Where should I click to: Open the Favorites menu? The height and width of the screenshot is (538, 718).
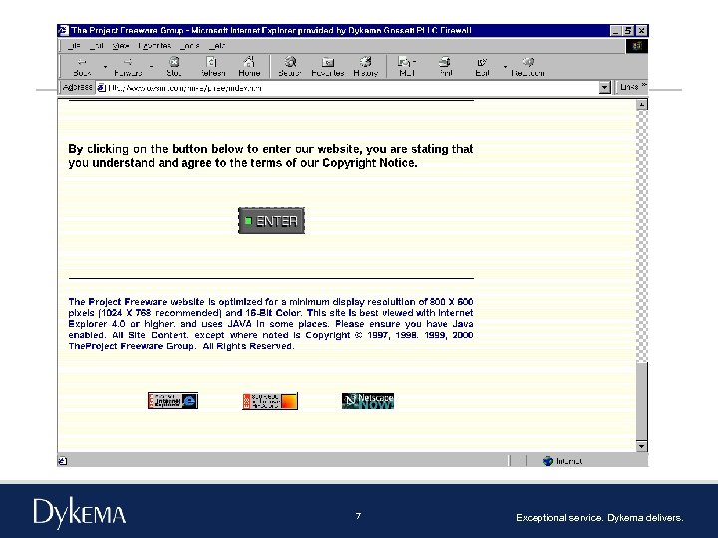pyautogui.click(x=154, y=45)
